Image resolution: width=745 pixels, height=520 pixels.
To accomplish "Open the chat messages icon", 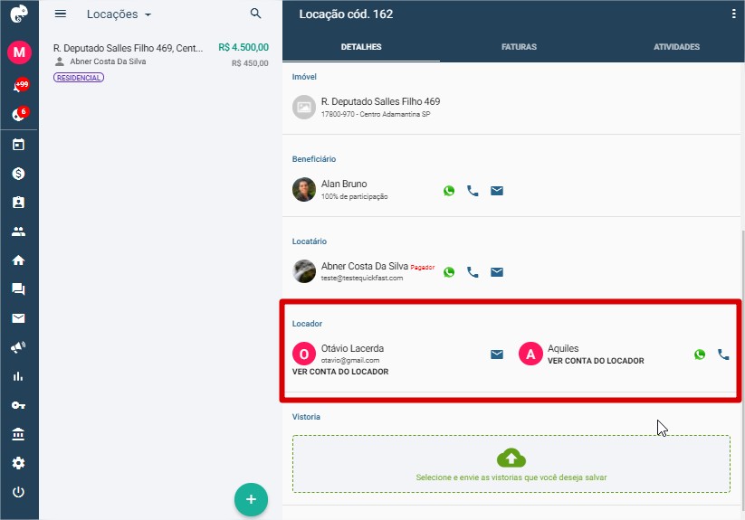I will [x=18, y=289].
